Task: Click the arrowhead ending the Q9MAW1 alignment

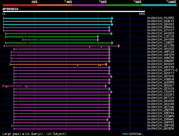Action: tap(107, 120)
